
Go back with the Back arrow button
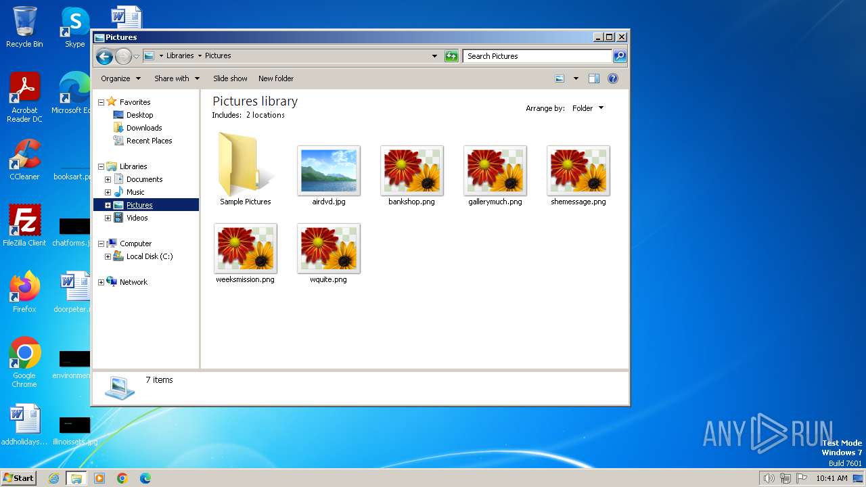click(104, 56)
